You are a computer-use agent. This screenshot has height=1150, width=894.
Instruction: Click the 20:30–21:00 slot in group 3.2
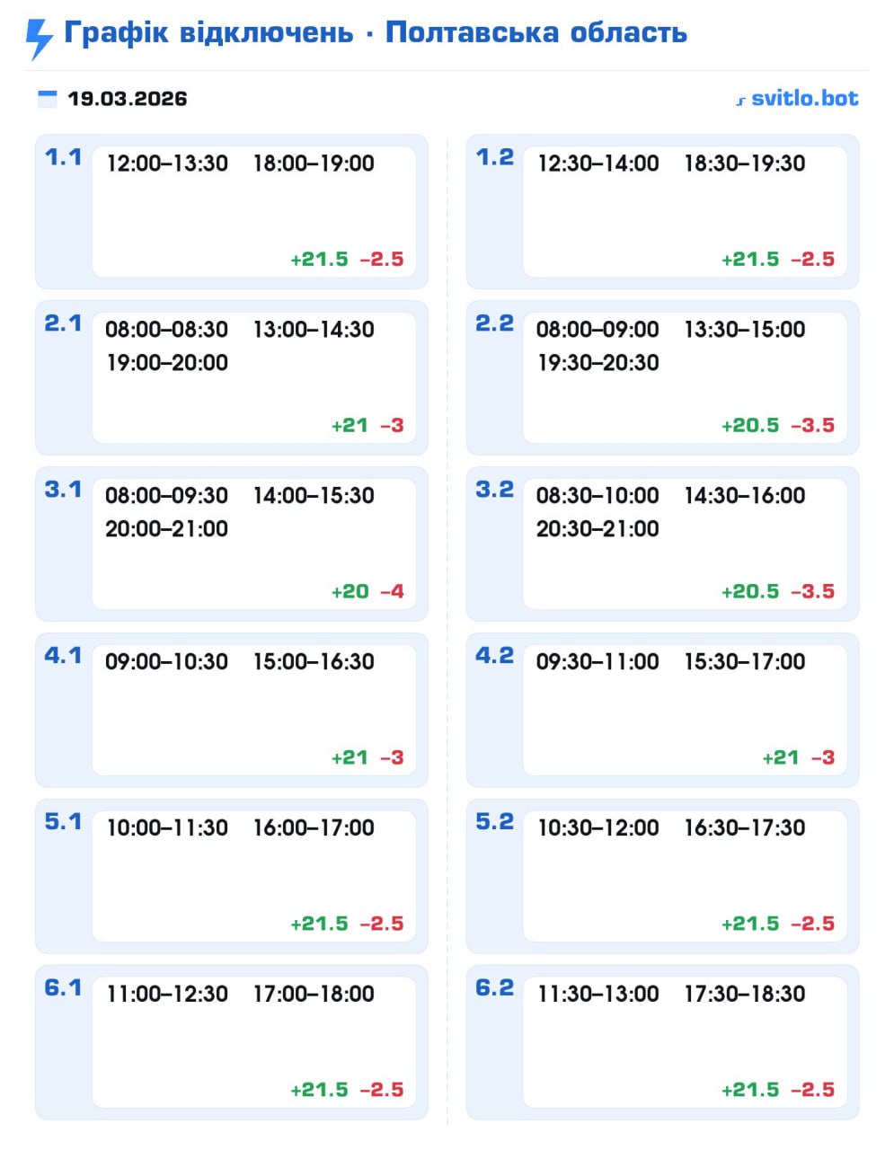[x=597, y=529]
